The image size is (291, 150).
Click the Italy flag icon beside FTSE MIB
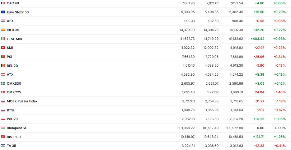(x=3, y=39)
